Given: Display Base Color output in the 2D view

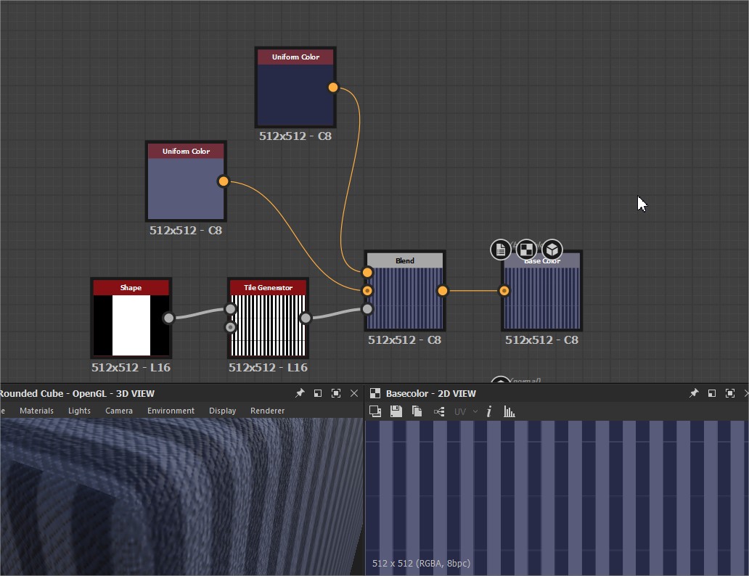Looking at the screenshot, I should [526, 250].
